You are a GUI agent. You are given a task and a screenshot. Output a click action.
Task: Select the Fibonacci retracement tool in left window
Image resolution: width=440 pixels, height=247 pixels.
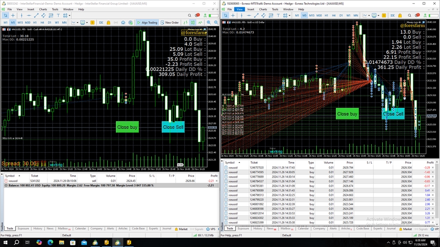51,16
